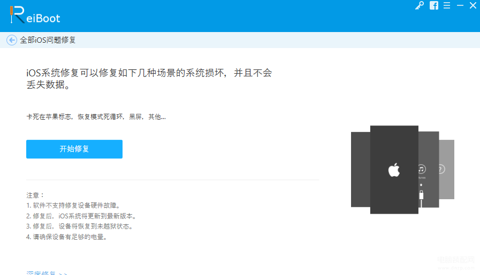The height and width of the screenshot is (275, 480).
Task: Open the register key icon
Action: pyautogui.click(x=420, y=5)
